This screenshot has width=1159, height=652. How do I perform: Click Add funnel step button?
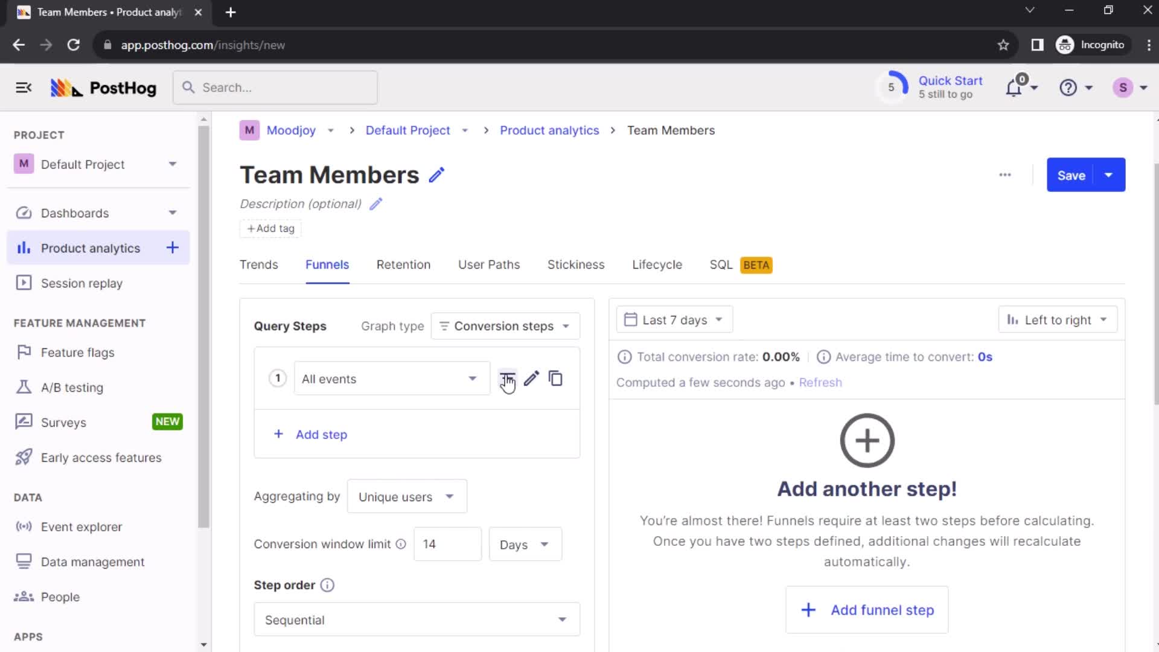click(867, 610)
